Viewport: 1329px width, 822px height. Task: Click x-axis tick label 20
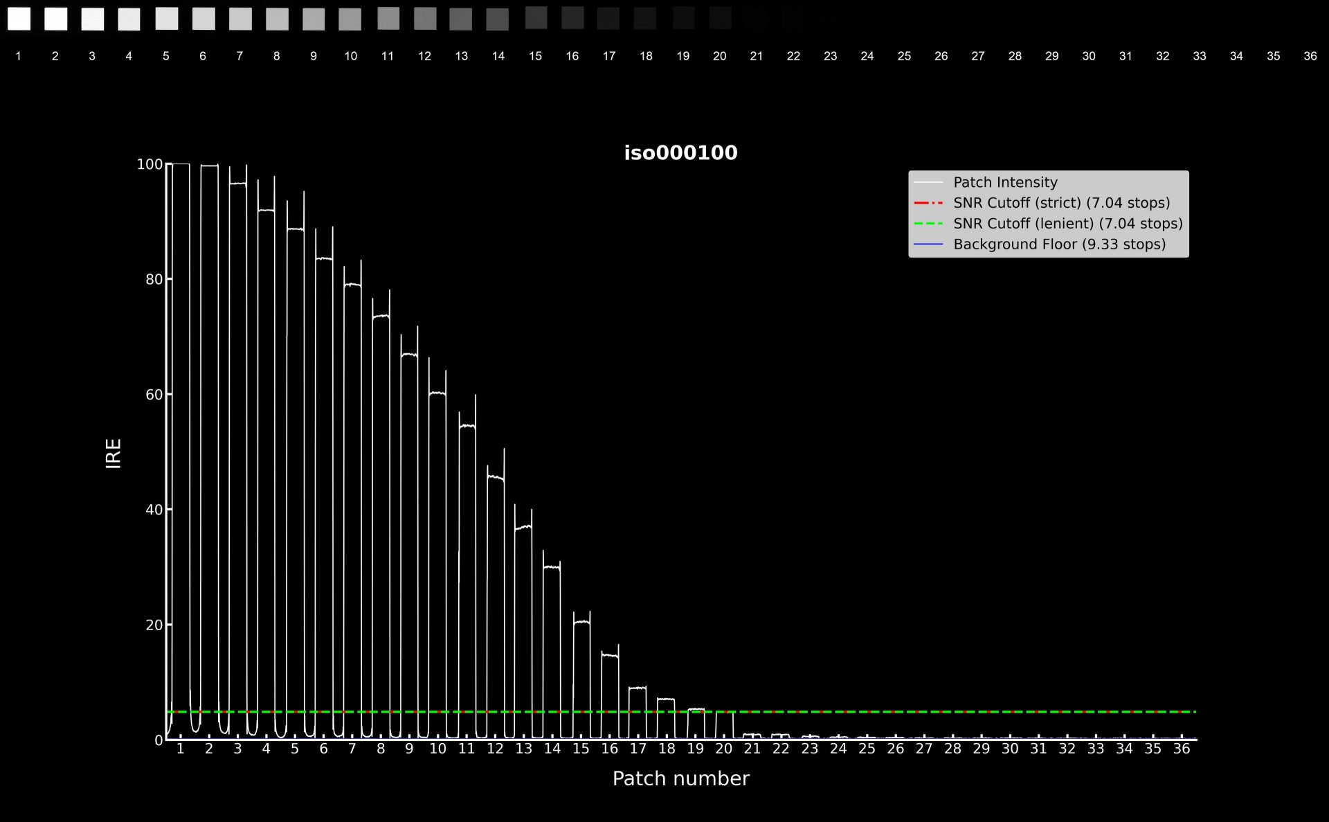tap(723, 749)
